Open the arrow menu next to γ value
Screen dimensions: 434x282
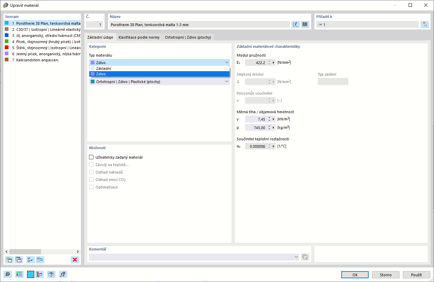(x=274, y=119)
